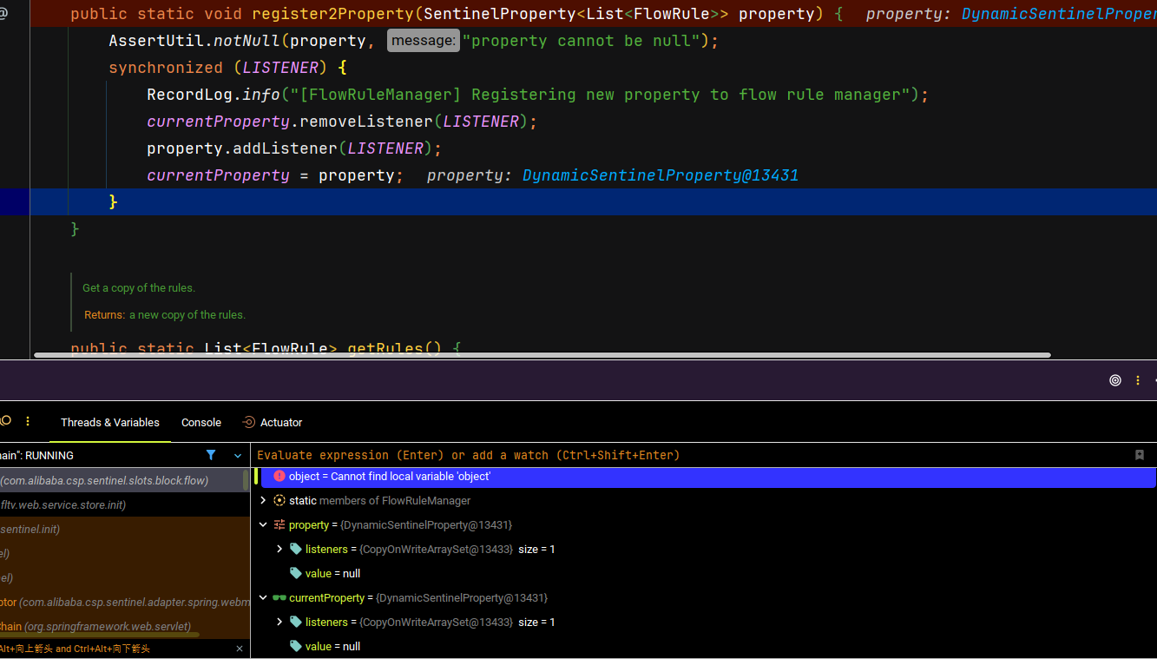Click the register2Property method name
Viewport: 1157px width, 659px height.
[x=333, y=14]
